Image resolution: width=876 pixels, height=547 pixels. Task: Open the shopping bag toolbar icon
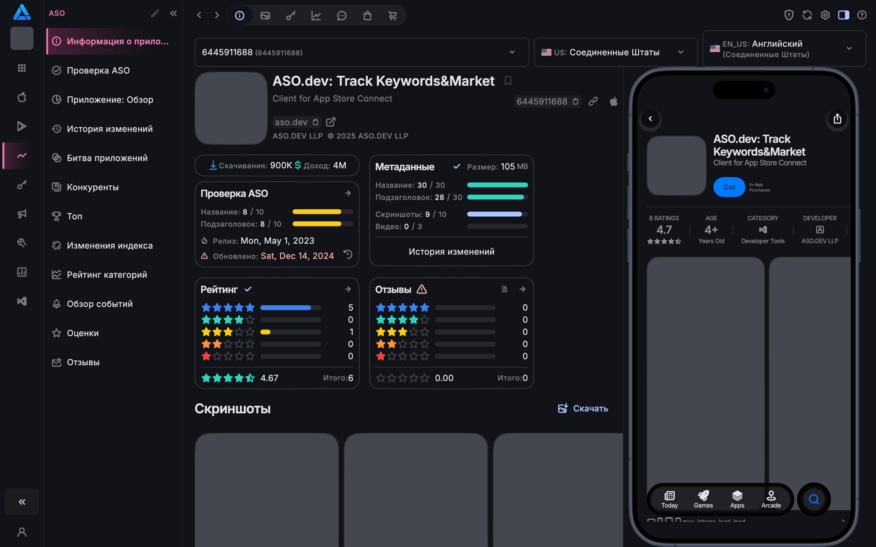367,15
